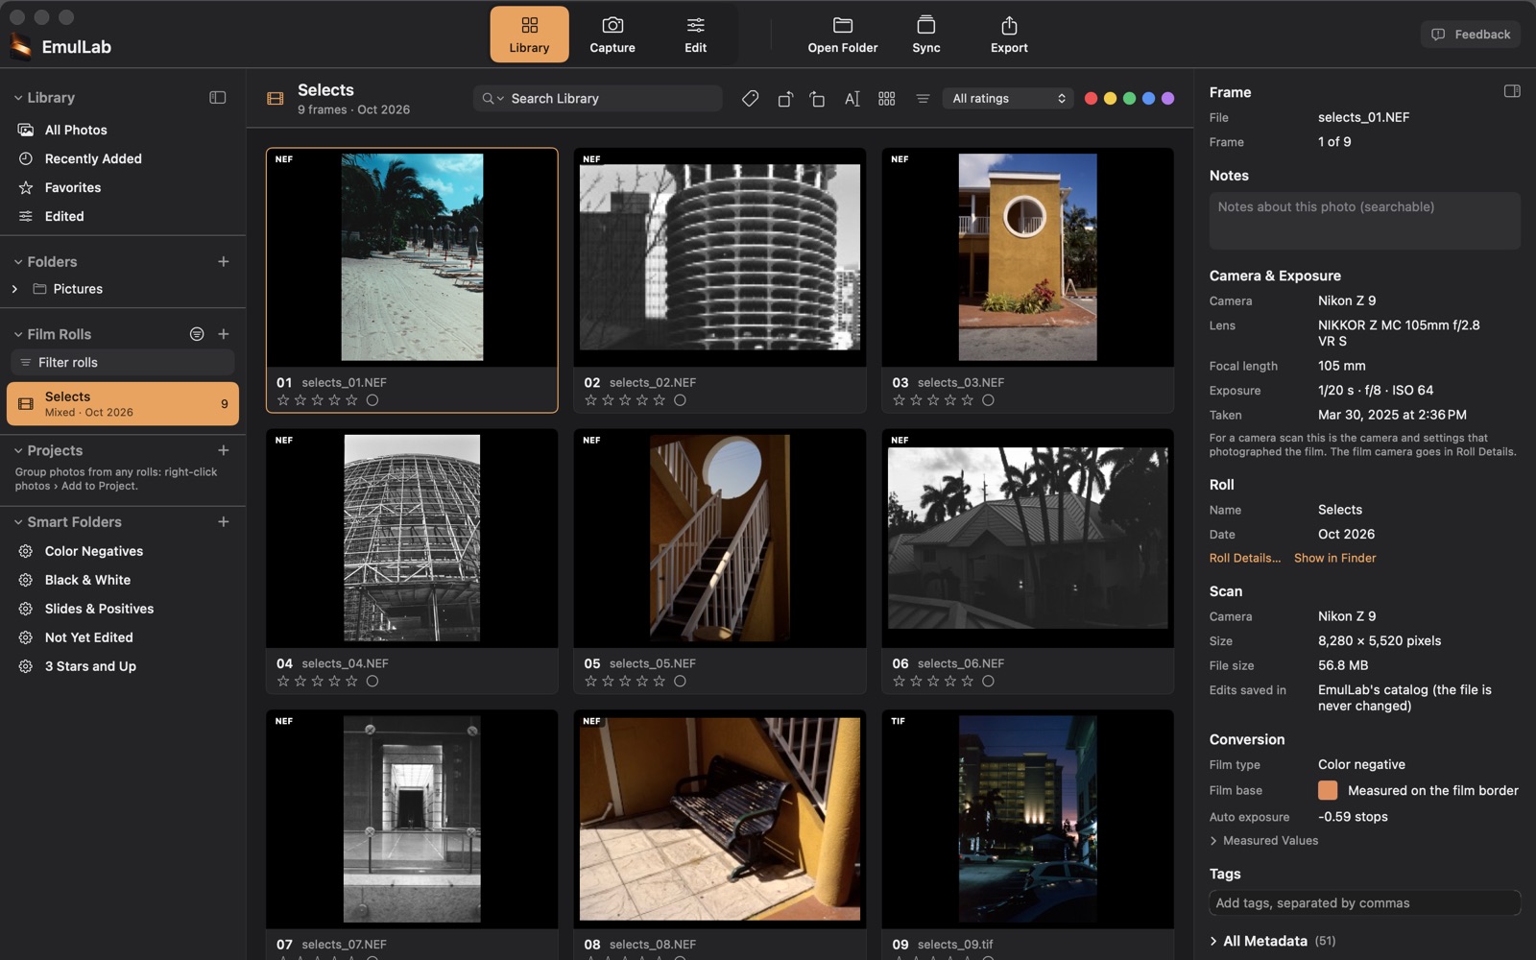The height and width of the screenshot is (960, 1536).
Task: Add a new smart folder
Action: point(223,521)
